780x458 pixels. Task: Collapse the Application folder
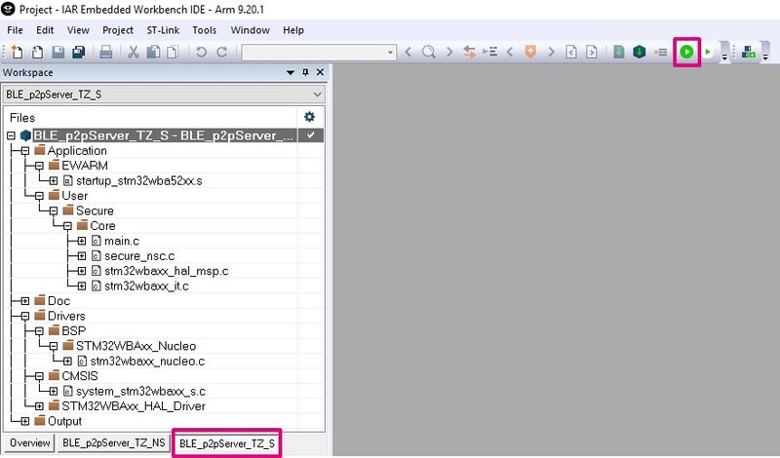tap(25, 151)
